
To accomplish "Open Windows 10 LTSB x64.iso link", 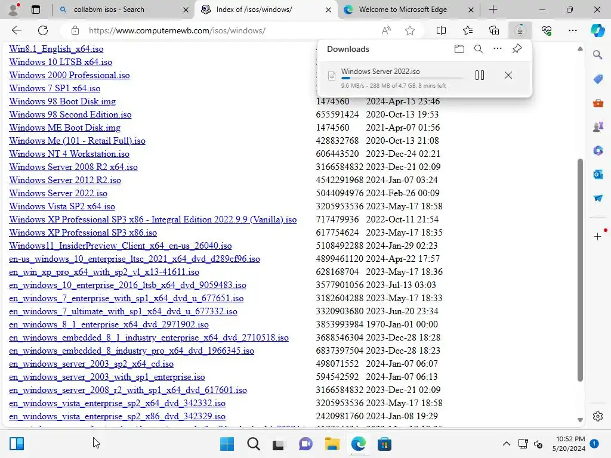I will click(x=60, y=62).
